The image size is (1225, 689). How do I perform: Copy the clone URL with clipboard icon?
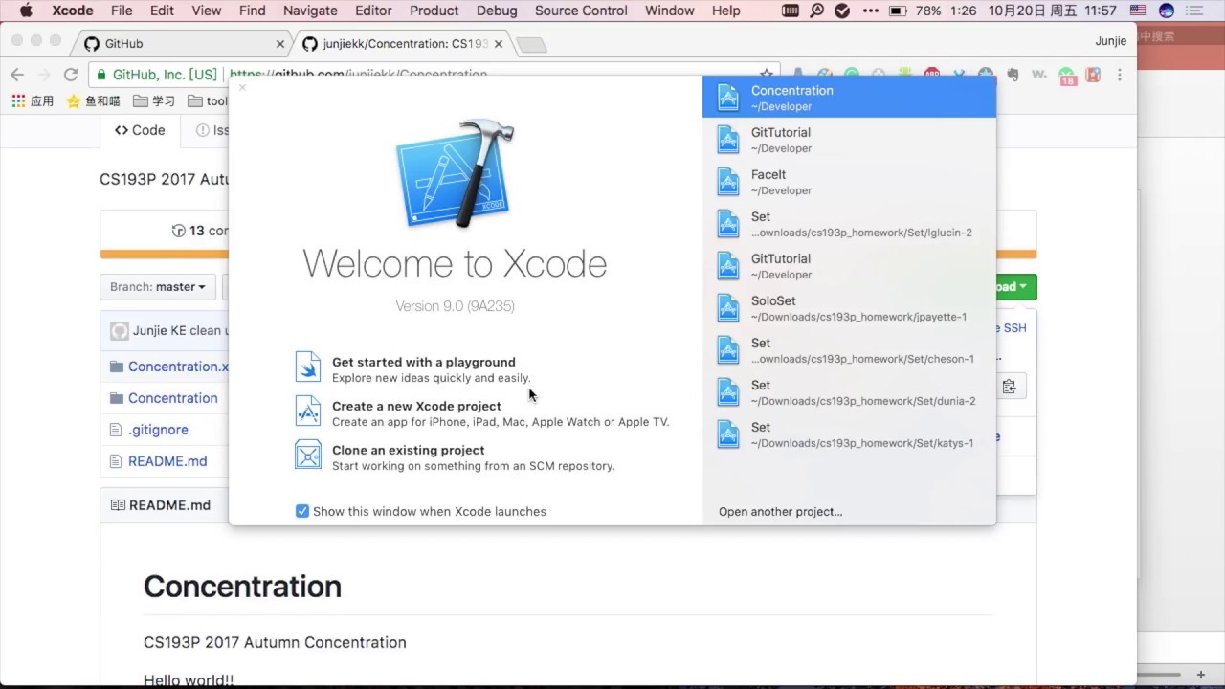pos(1009,387)
